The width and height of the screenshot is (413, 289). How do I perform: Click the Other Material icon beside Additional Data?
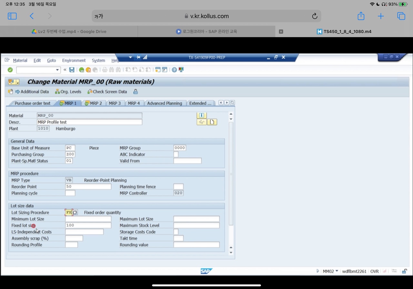pyautogui.click(x=10, y=92)
